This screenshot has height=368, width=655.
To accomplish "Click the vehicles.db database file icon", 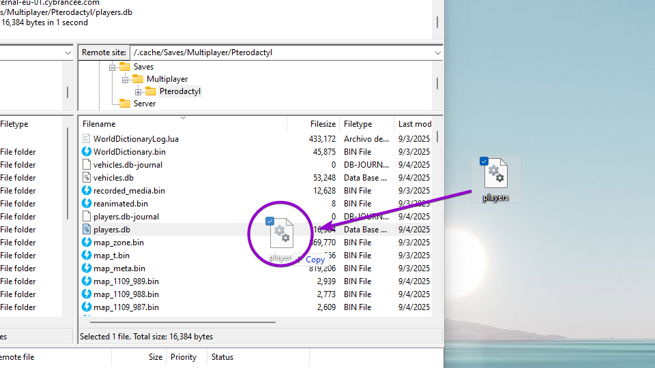I will click(86, 178).
